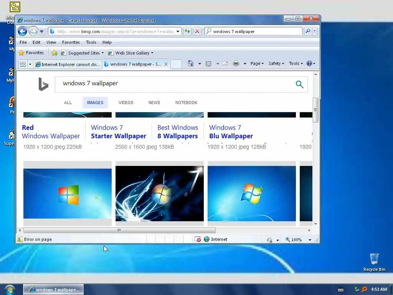
Task: Click the horizontal scrollbar thumb
Action: pos(119,230)
